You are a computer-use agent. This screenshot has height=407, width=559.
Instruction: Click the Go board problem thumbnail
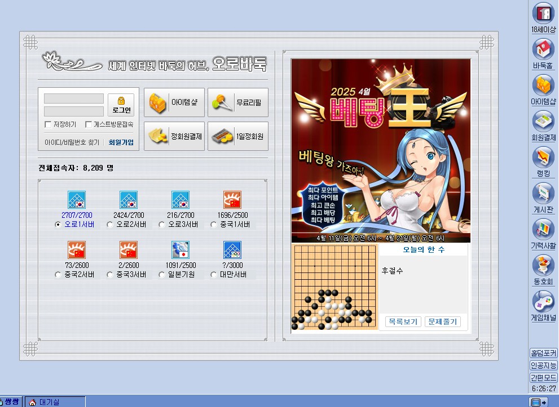click(x=334, y=287)
